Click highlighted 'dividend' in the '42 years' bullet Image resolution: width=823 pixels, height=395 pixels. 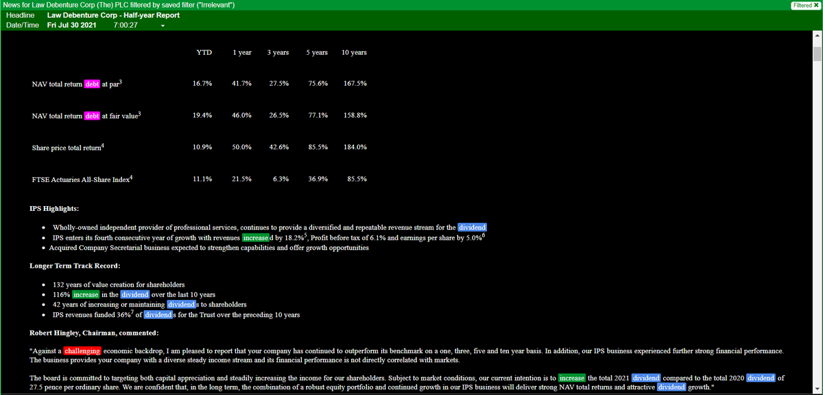coord(182,304)
